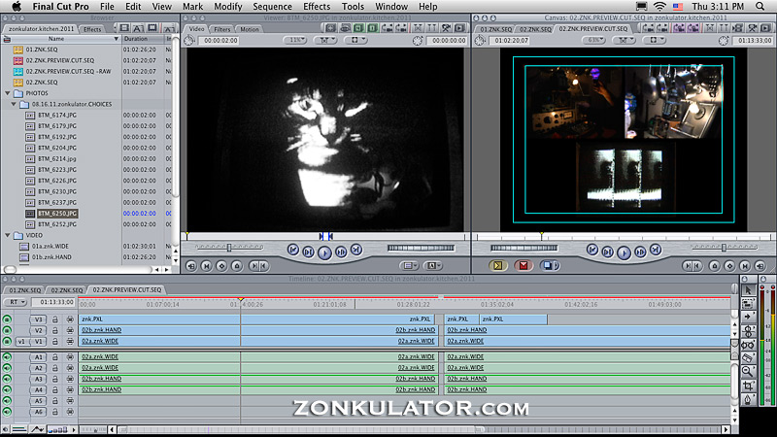Screen dimensions: 777x437
Task: Click the Canvas jog wheel control
Action: point(524,248)
